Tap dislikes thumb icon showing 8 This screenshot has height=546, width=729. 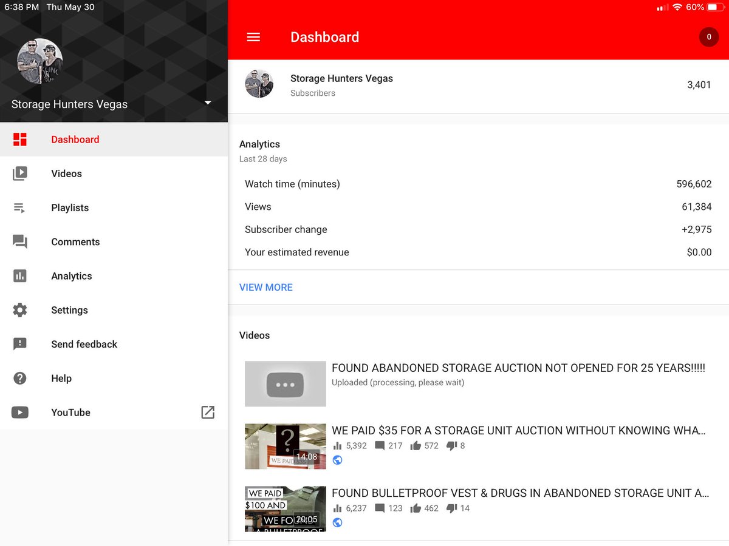[x=451, y=446]
